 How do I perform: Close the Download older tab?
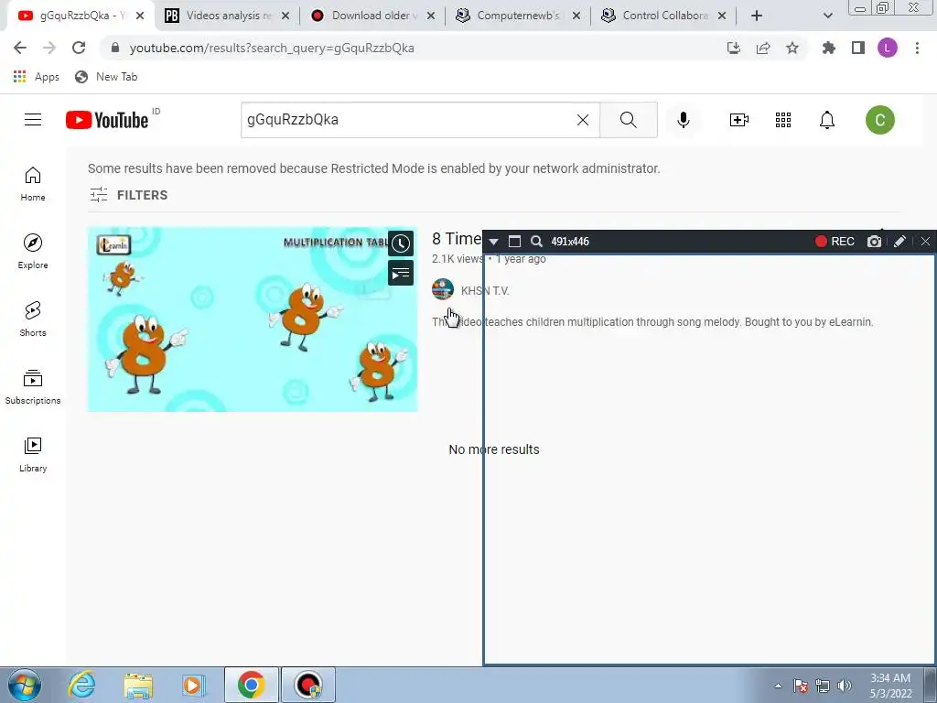431,16
